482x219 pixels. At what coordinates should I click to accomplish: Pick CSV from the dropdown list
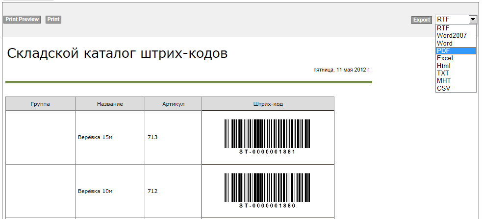[x=443, y=88]
